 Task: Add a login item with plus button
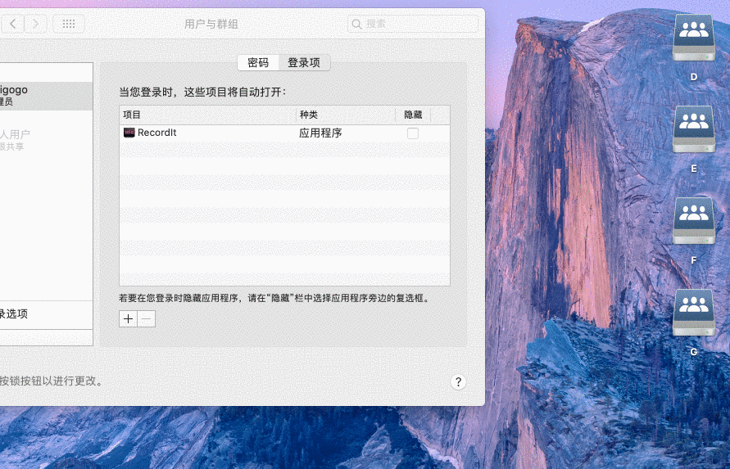(x=128, y=319)
